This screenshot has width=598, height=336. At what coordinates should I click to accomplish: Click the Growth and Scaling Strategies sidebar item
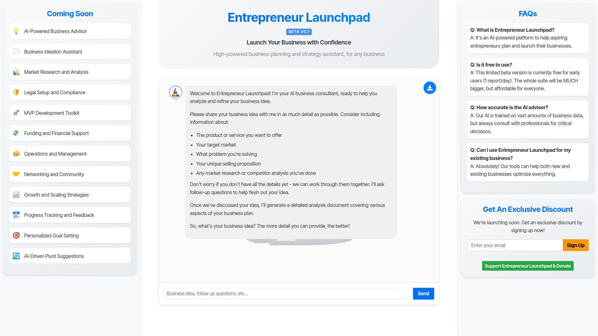(70, 194)
